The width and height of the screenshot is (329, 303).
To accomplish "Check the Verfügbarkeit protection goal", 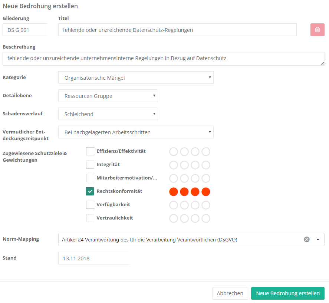I will pos(90,205).
